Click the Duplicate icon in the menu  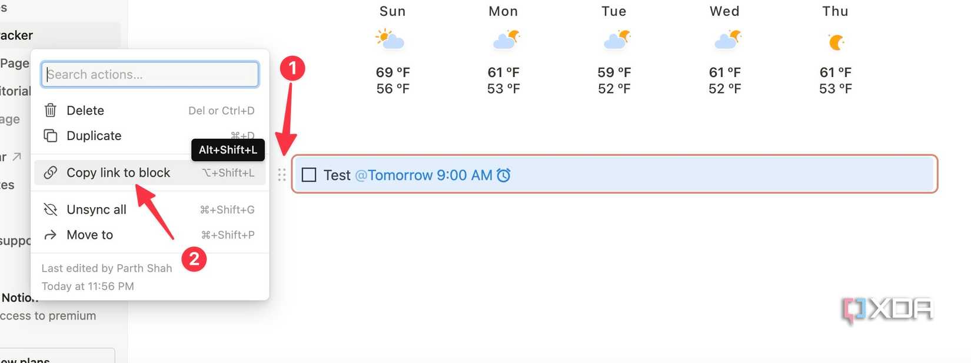tap(51, 135)
